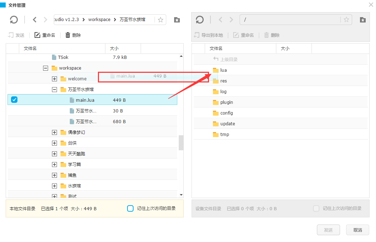Open workspace from the breadcrumb path
This screenshot has height=242, width=376.
coord(100,20)
